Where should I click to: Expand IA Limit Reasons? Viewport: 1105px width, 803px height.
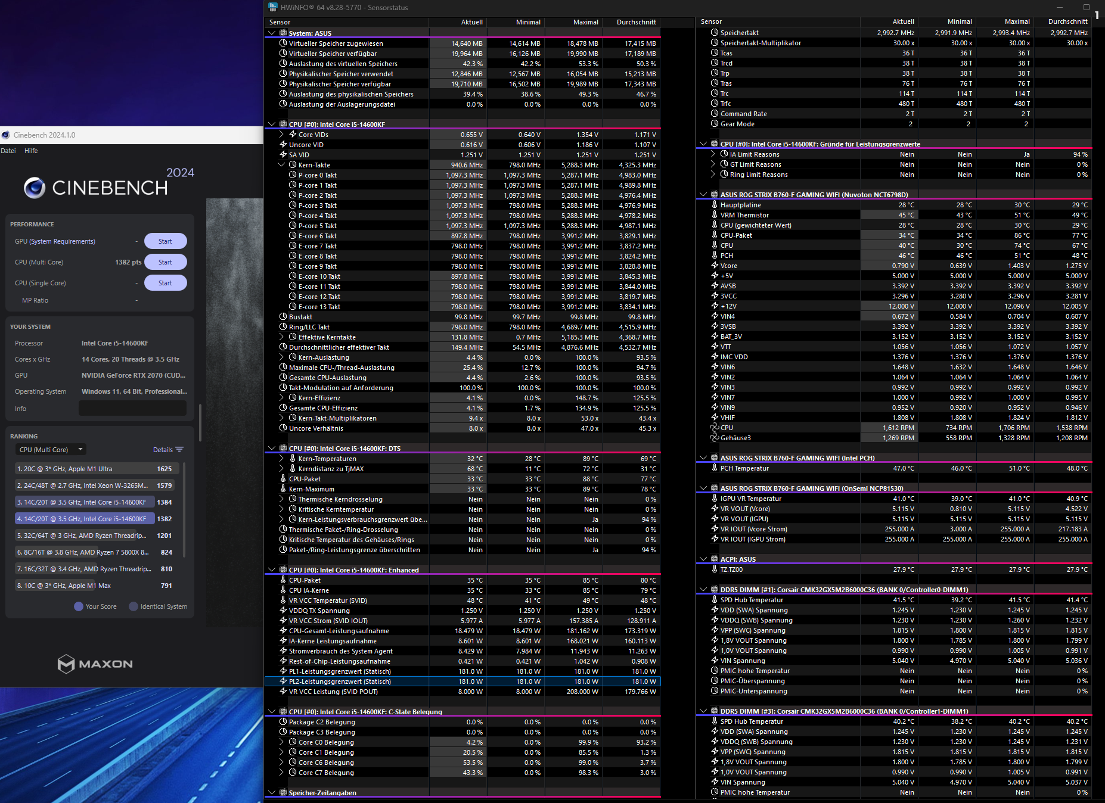point(713,154)
